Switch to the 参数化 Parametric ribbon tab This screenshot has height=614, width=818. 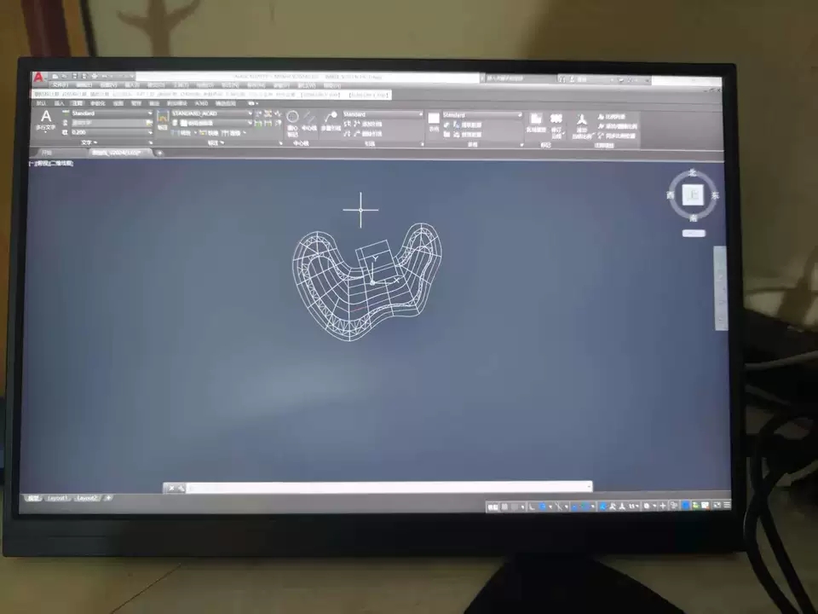[x=97, y=103]
